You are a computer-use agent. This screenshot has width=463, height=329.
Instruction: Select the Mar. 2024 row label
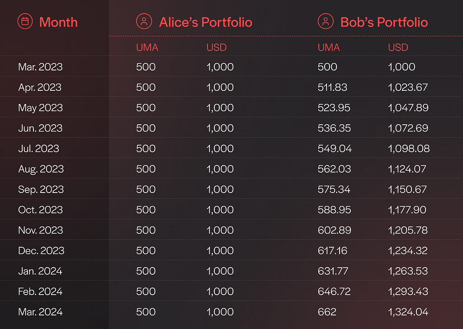pos(40,312)
